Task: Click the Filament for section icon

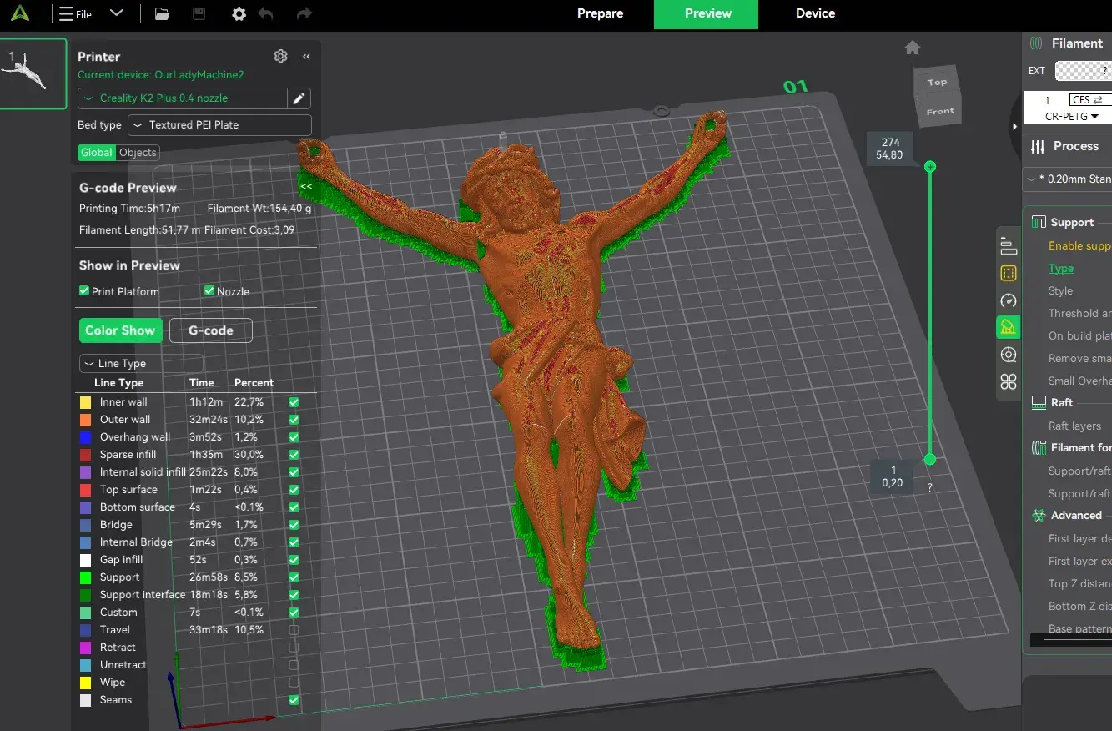Action: tap(1039, 448)
